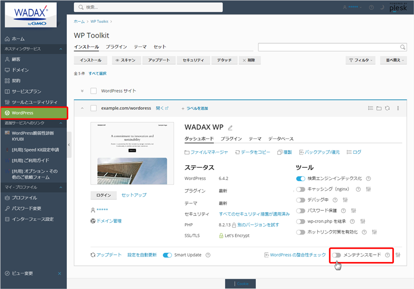
Task: Open the three-dot menu for site
Action: (398, 108)
